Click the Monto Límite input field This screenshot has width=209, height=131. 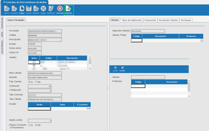click(x=40, y=121)
